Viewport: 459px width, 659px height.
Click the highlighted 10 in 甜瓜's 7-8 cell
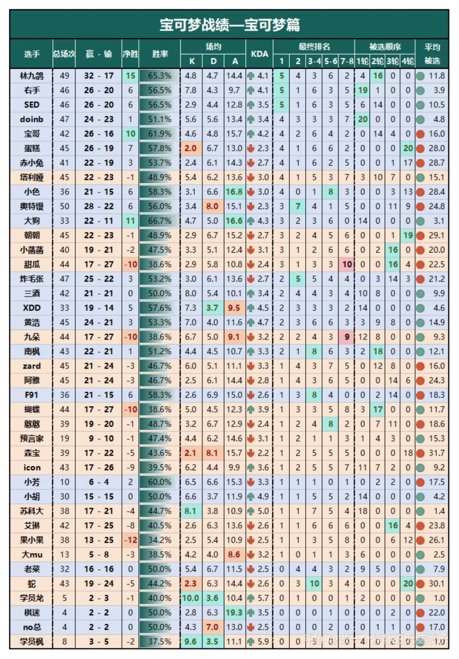click(x=347, y=264)
